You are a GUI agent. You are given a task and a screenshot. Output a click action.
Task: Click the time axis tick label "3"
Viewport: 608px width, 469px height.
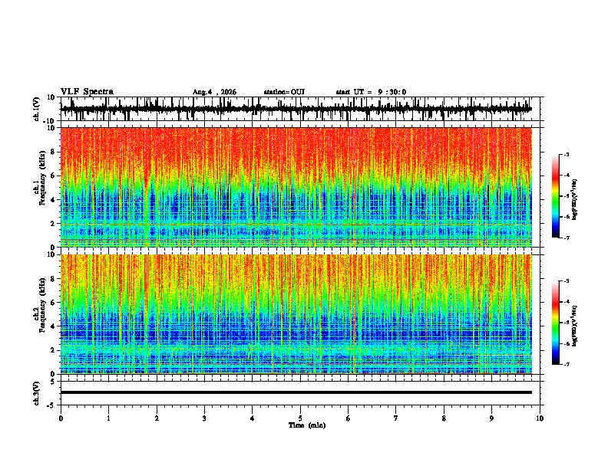[x=204, y=418]
